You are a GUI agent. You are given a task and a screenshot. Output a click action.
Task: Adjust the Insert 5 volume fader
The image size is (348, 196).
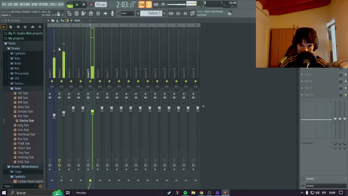[92, 112]
